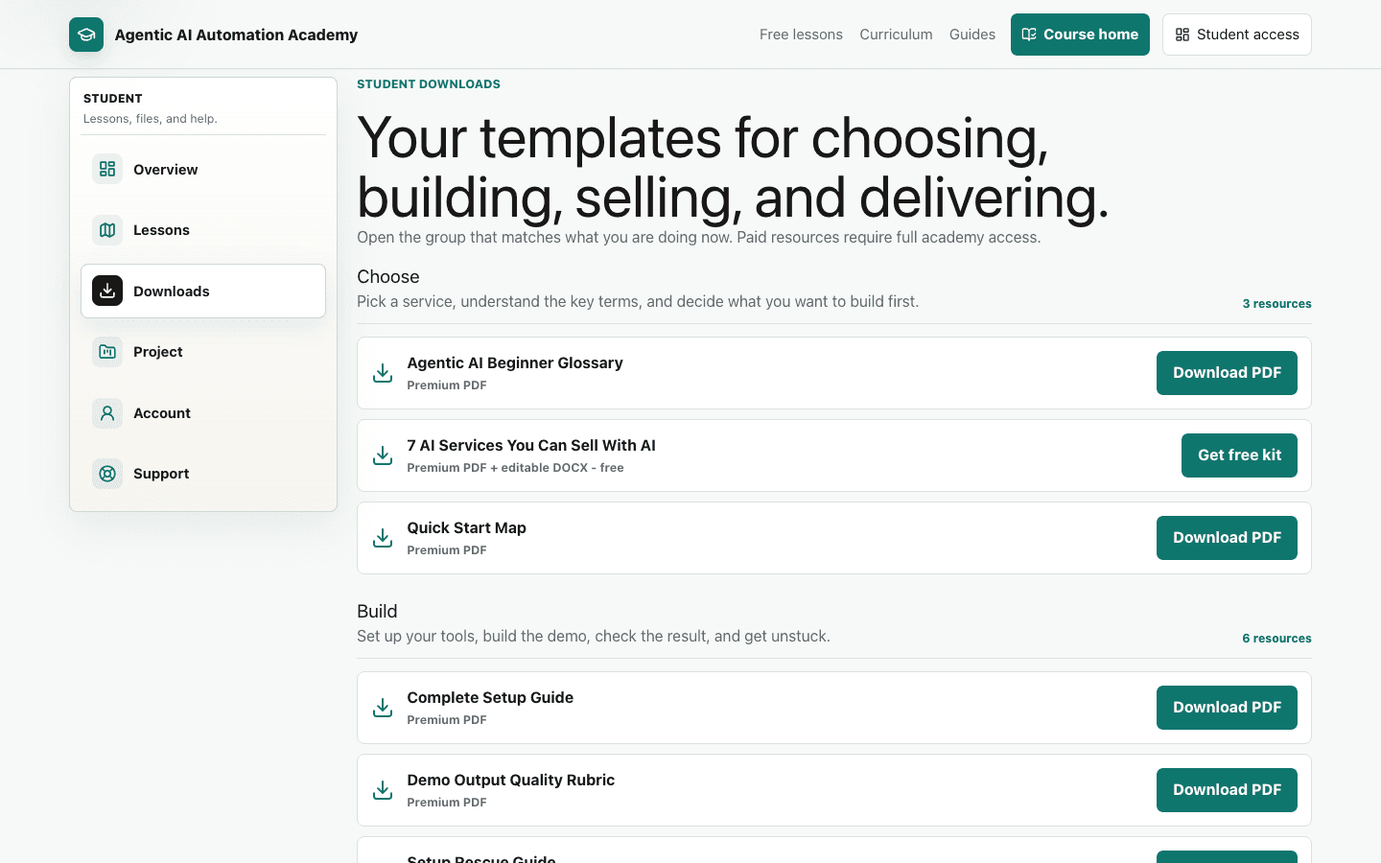Viewport: 1381px width, 863px height.
Task: Click the Overview grid icon in sidebar
Action: tap(107, 169)
